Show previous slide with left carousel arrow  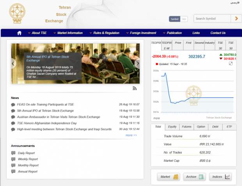click(13, 63)
